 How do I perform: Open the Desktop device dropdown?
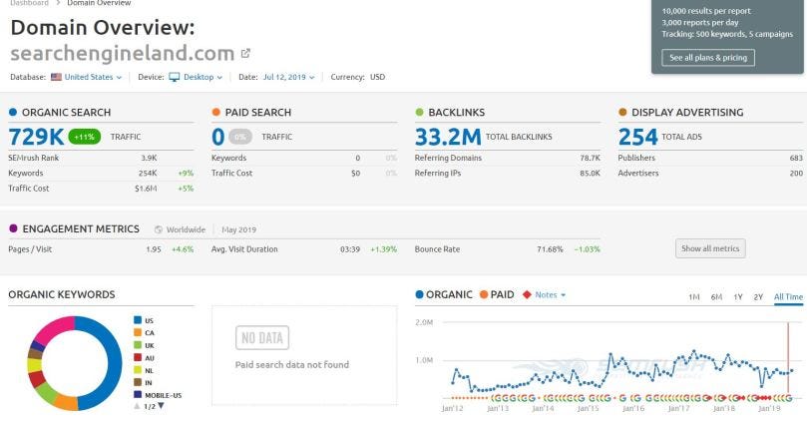202,77
